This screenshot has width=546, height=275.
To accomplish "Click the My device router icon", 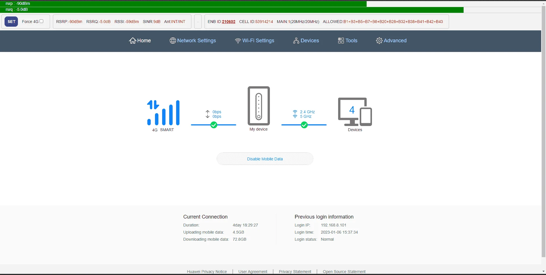I will coord(258,106).
